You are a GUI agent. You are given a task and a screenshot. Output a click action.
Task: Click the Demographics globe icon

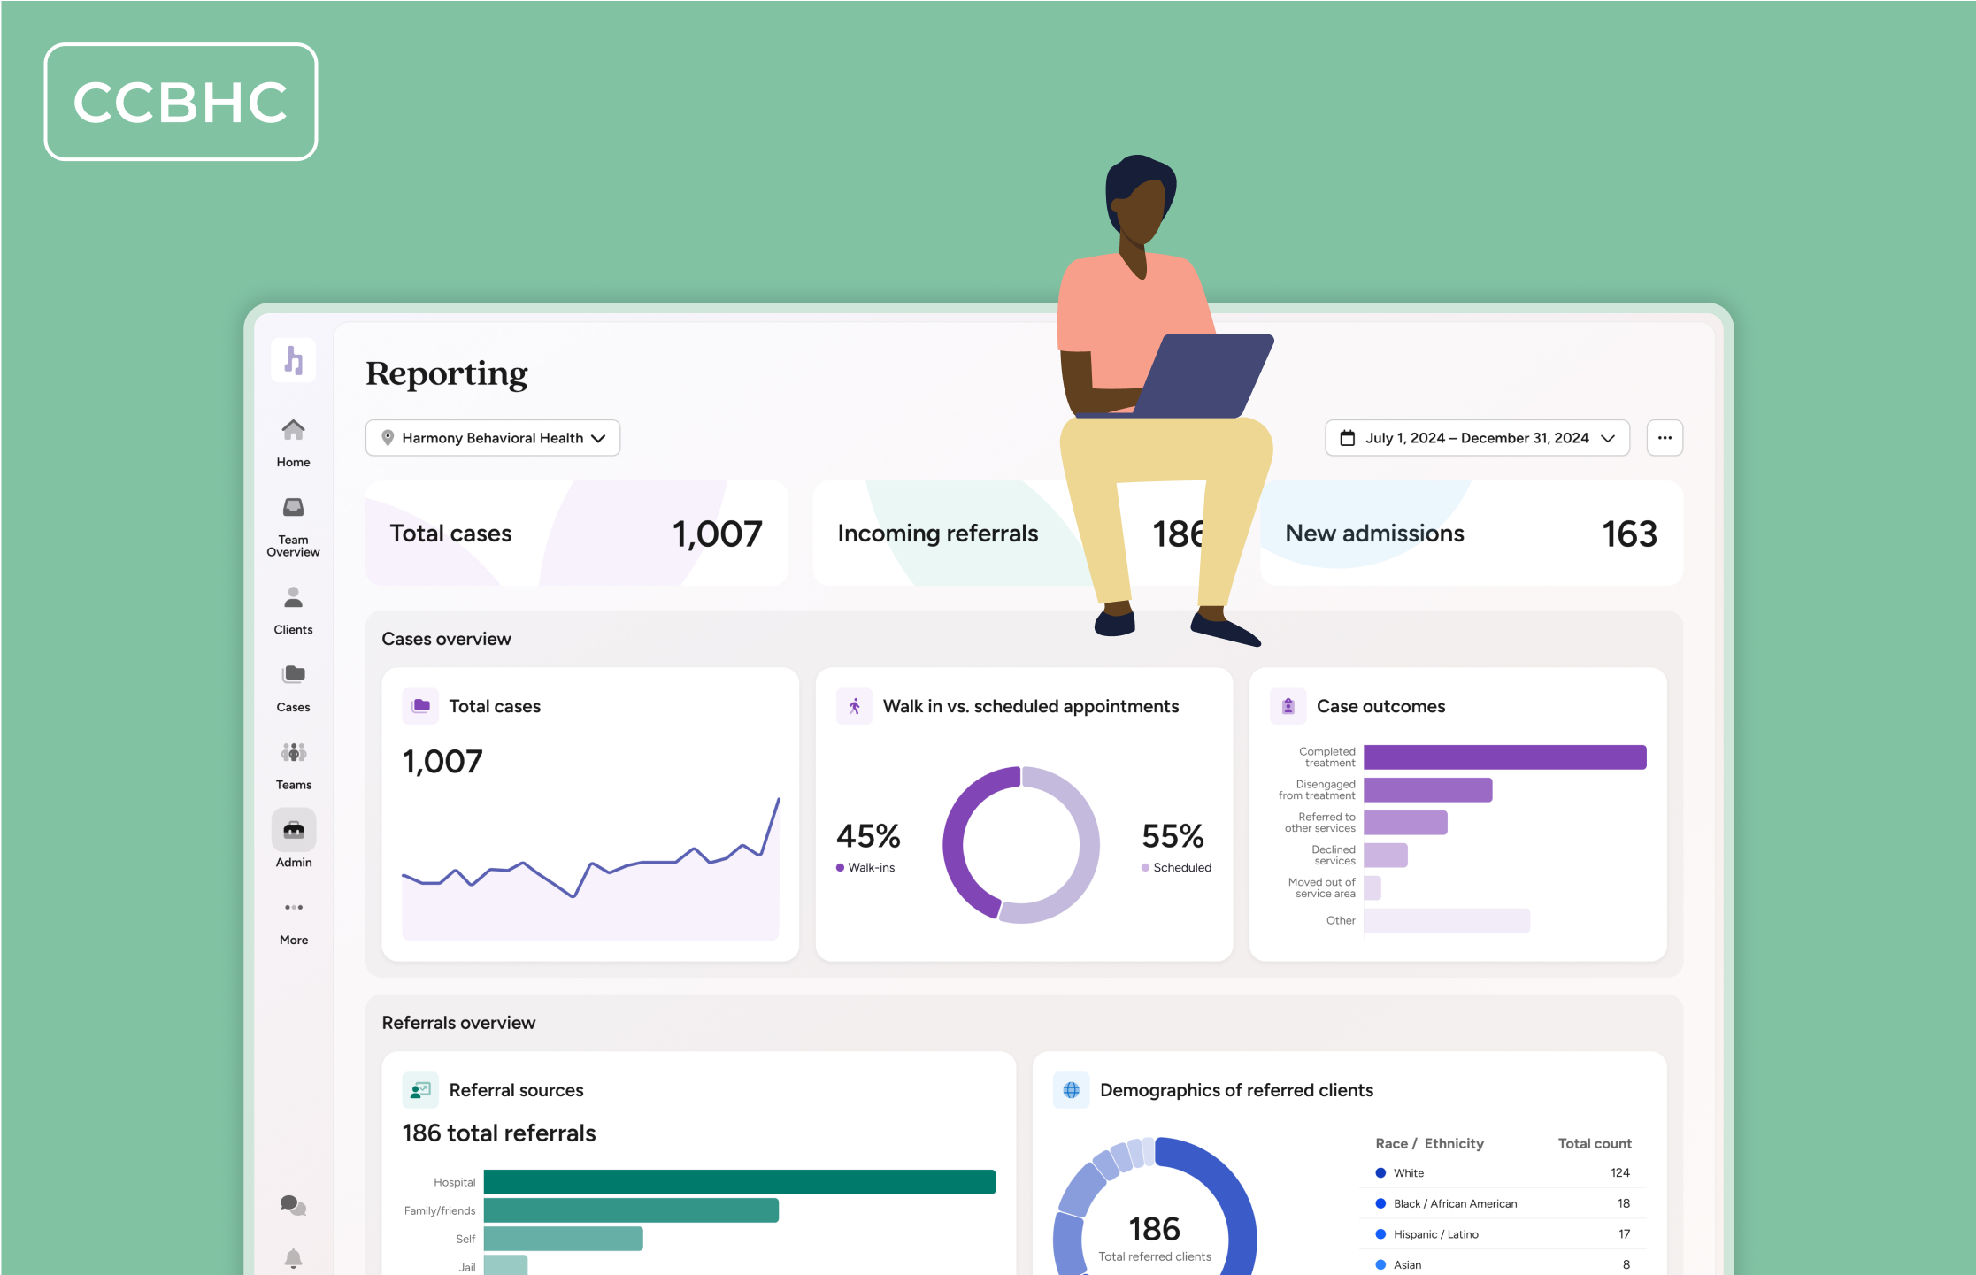(1071, 1090)
